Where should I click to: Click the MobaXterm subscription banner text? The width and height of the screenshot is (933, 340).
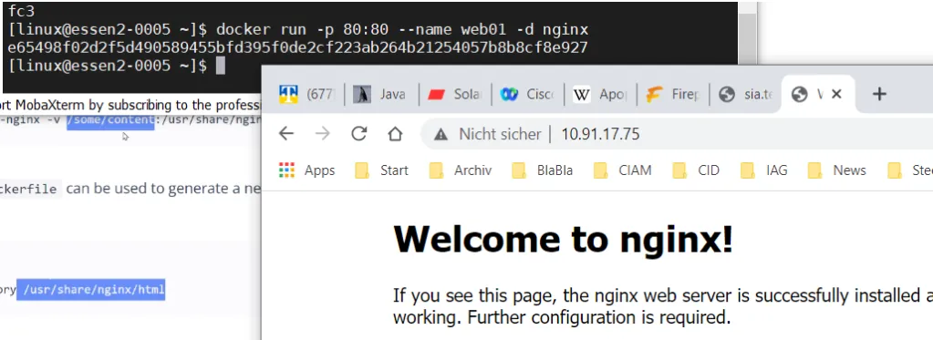click(131, 106)
